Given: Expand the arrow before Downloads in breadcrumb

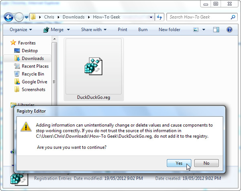Looking at the screenshot, I should tap(58, 17).
